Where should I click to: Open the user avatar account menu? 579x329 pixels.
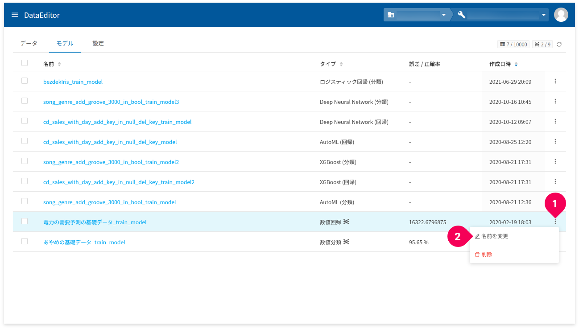(x=561, y=15)
